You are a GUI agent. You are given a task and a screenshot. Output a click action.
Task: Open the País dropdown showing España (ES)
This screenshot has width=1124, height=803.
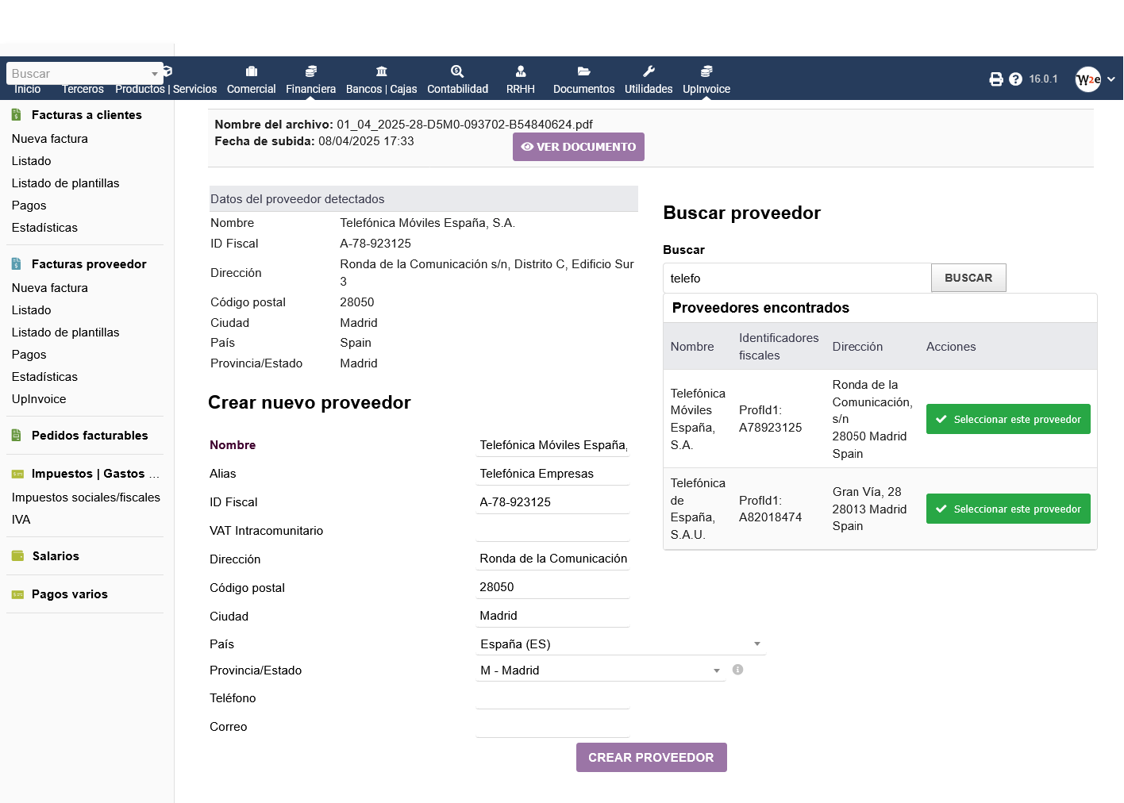(621, 644)
